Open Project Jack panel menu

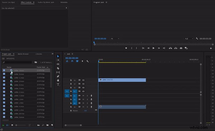(14, 54)
